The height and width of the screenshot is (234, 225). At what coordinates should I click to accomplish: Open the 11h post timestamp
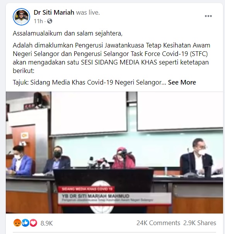coord(38,21)
